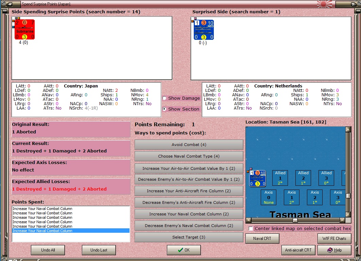Click Allied 3 sea box
Viewport: 361px width, 261px height.
pyautogui.click(x=326, y=178)
